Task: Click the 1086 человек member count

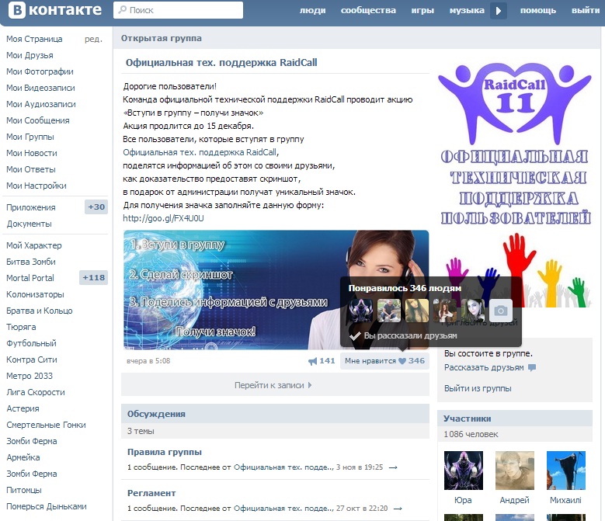Action: tap(471, 434)
